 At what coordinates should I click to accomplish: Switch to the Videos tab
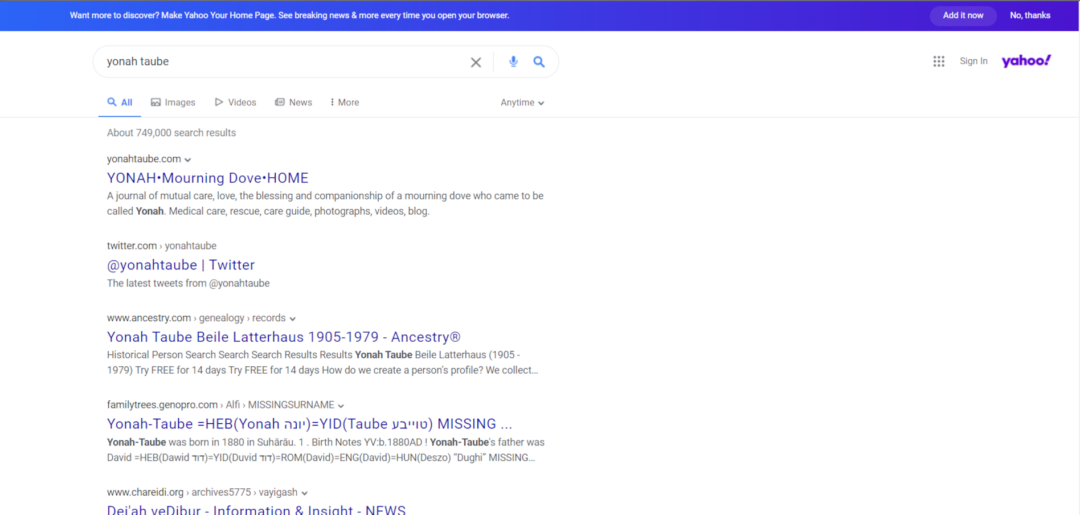235,103
